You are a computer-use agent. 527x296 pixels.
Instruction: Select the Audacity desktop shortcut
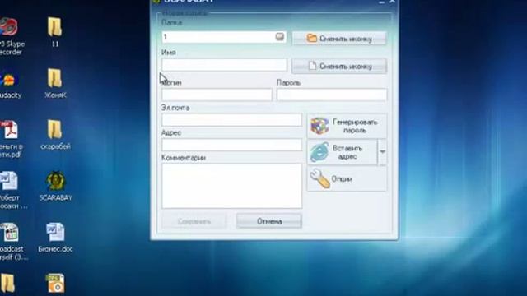tap(10, 86)
